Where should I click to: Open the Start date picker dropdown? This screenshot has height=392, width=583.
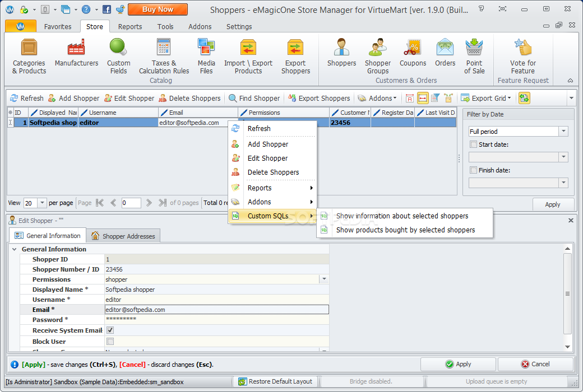coord(563,157)
